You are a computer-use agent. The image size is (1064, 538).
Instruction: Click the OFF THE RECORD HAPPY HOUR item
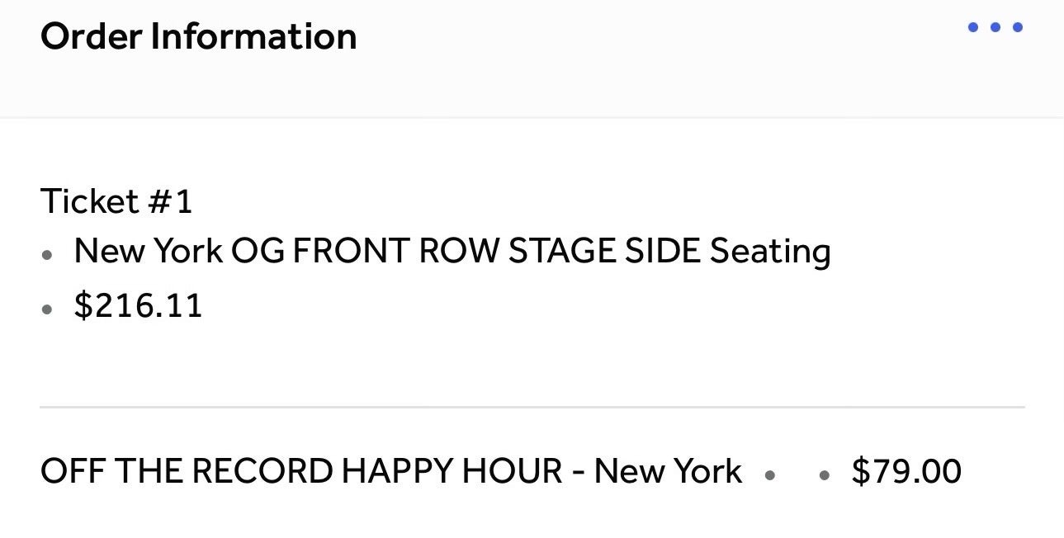point(391,471)
